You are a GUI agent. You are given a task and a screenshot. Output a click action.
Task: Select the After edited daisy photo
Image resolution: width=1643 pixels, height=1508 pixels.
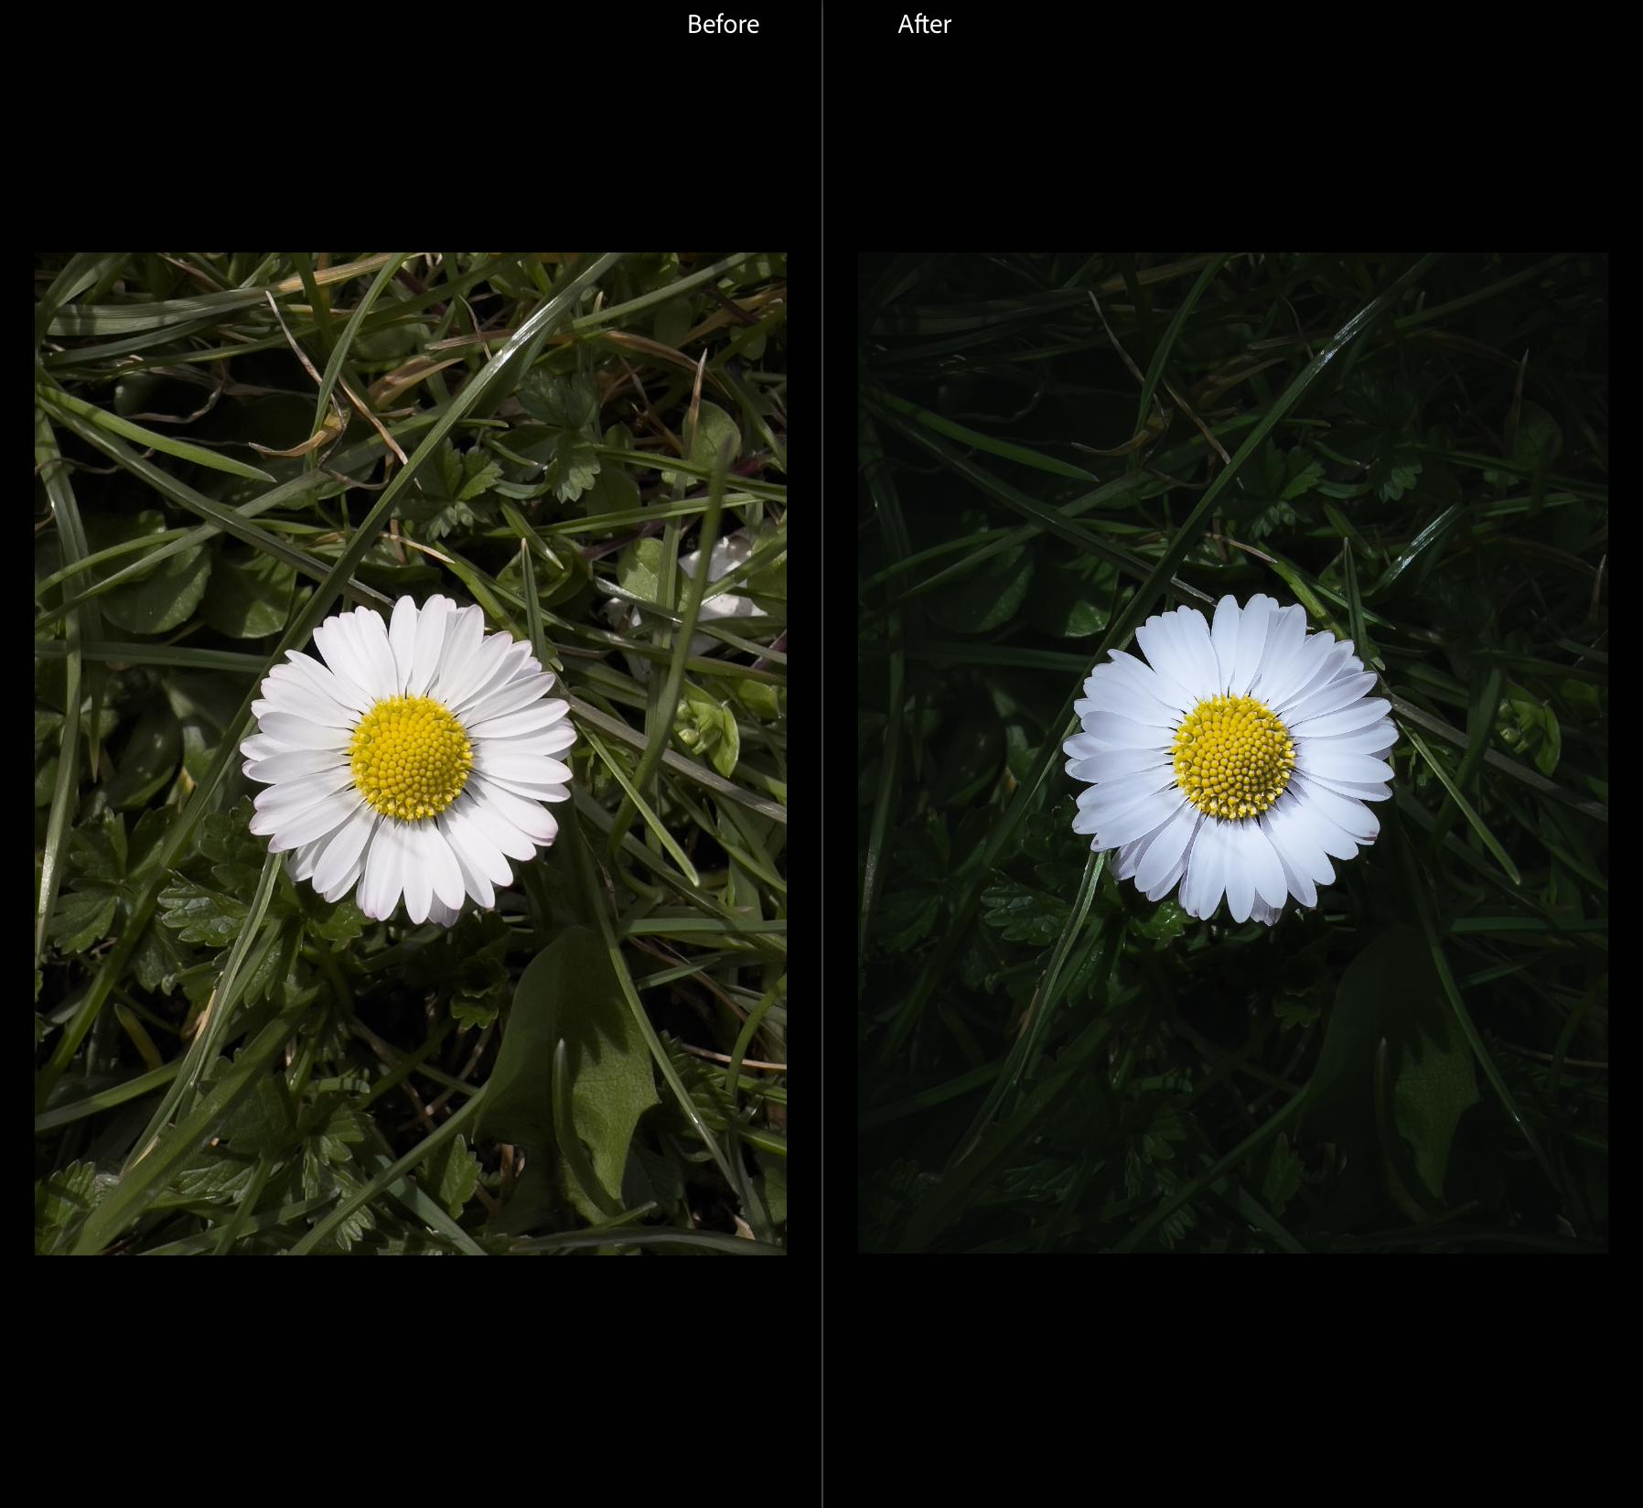1232,753
